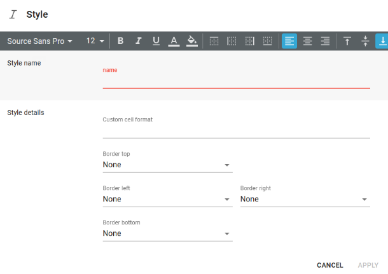Align cell content to top
Image resolution: width=388 pixels, height=274 pixels.
tap(347, 41)
